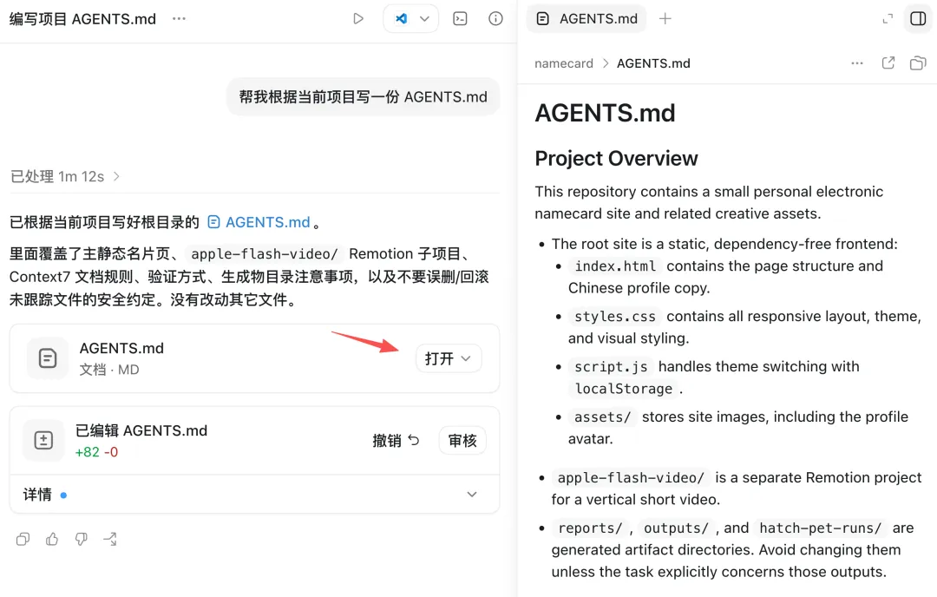Click the Project Overview heading
Screen dimensions: 937x597
pos(616,159)
